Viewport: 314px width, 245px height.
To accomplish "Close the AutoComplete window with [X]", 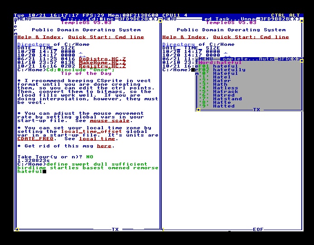I will click(x=295, y=59).
